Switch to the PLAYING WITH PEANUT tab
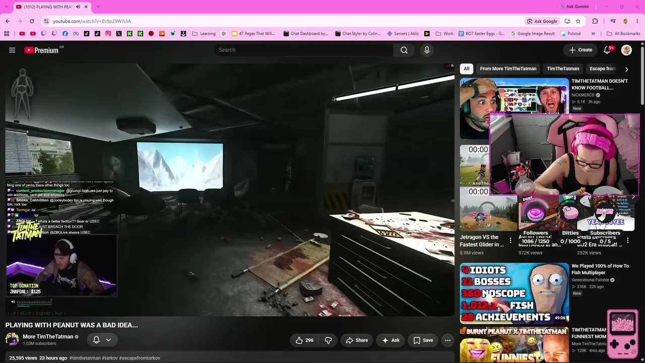Viewport: 645px width, 363px height. 48,7
